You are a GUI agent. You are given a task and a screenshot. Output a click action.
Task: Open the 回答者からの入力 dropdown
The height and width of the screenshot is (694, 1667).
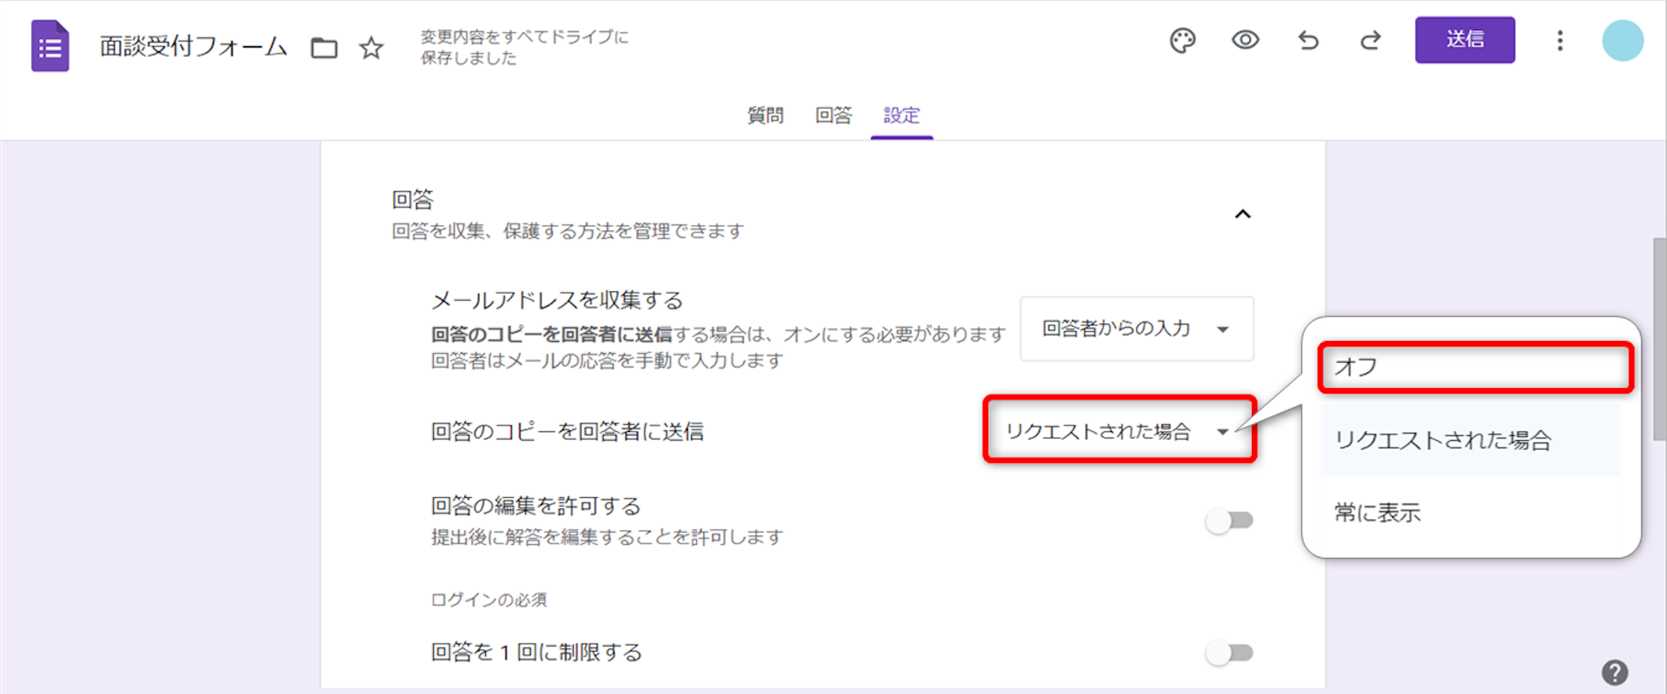click(x=1136, y=329)
